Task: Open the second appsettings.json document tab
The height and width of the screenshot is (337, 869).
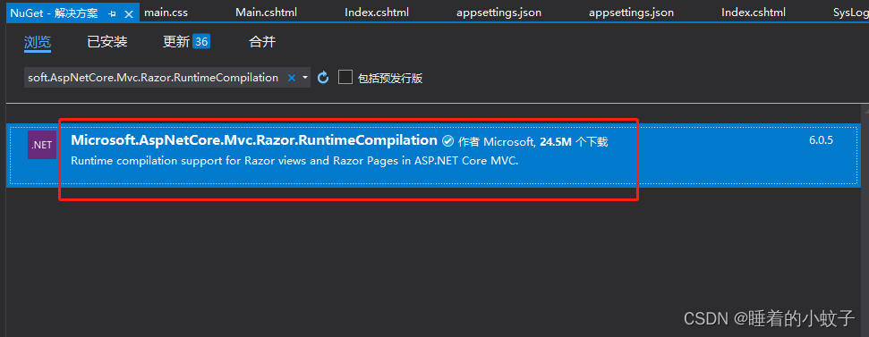Action: click(632, 13)
